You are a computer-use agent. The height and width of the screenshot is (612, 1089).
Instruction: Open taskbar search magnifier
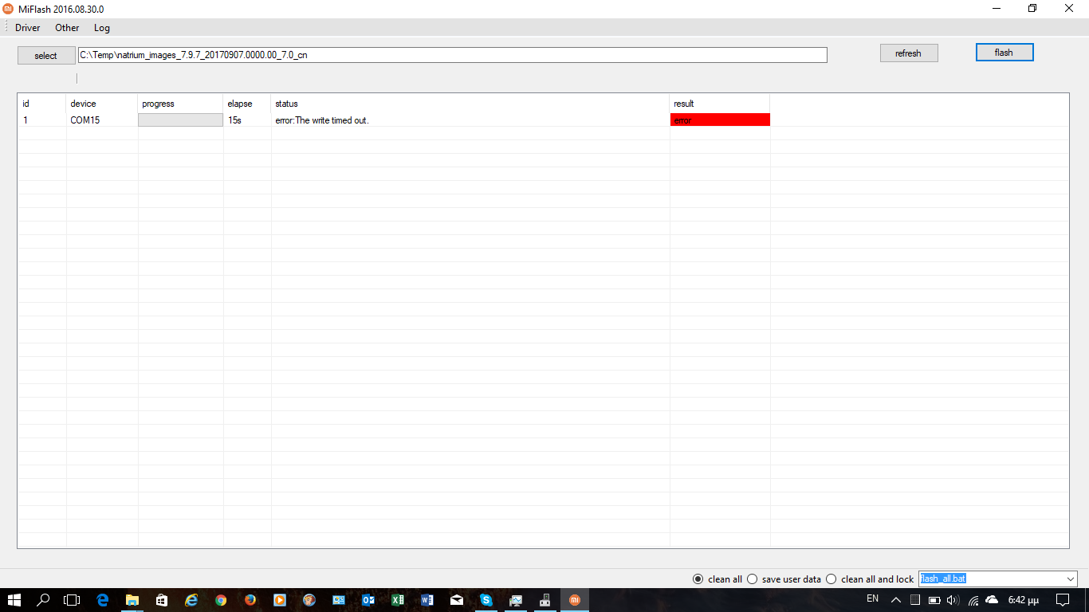point(44,600)
